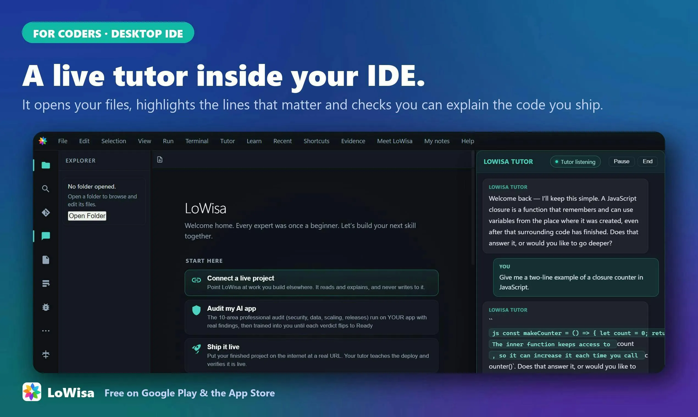Open the Search magnifier icon in sidebar

[x=46, y=188]
